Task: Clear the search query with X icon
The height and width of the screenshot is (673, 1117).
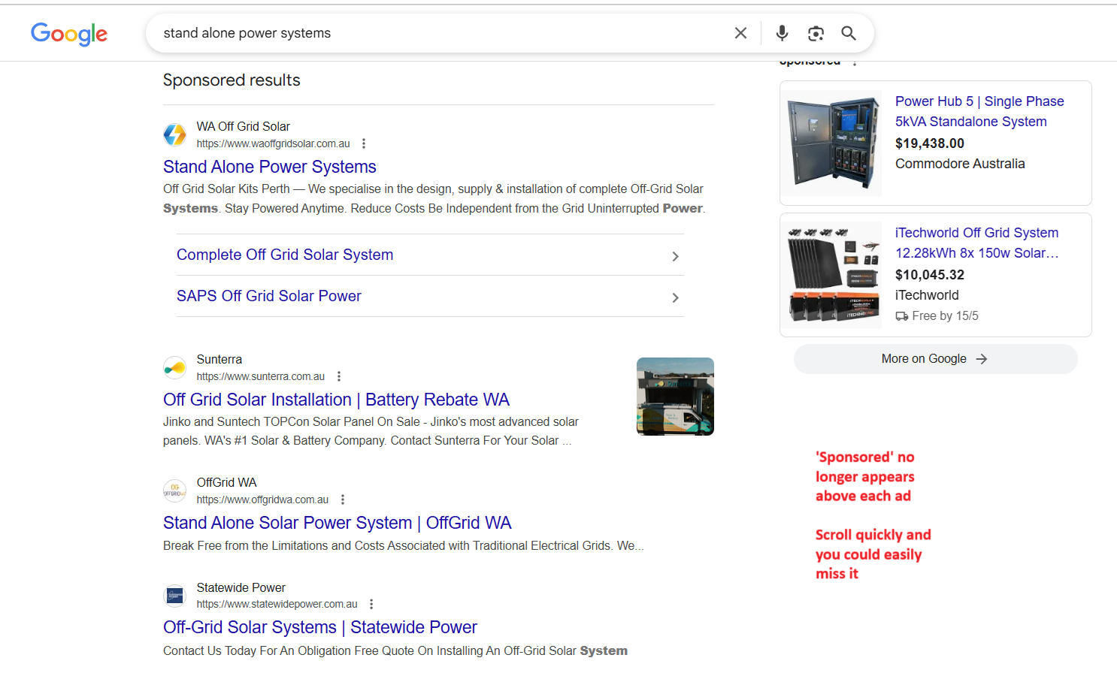Action: pos(740,33)
